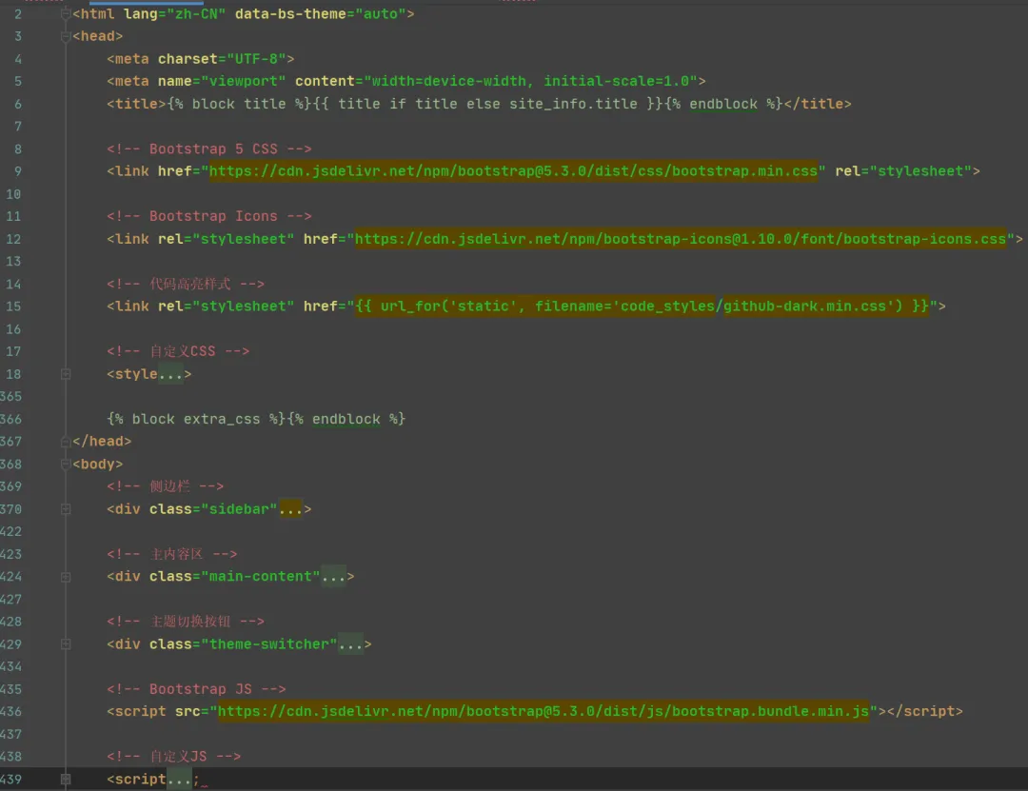Click the {% block extra_css %} tag
The width and height of the screenshot is (1028, 791).
[196, 419]
